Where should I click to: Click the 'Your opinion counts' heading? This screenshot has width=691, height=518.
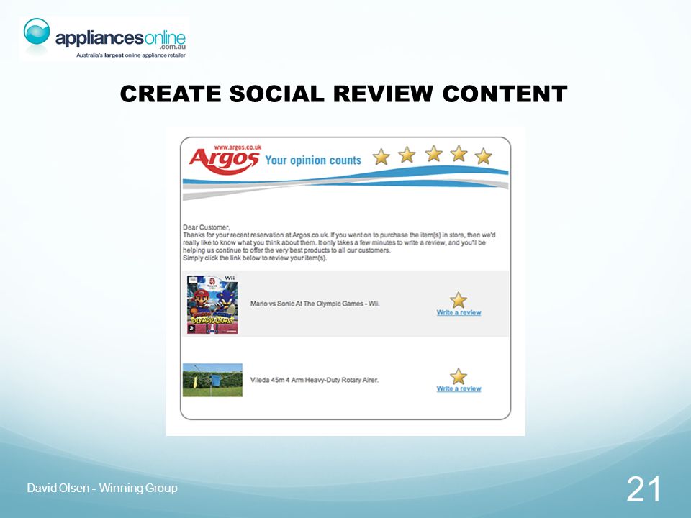[313, 160]
